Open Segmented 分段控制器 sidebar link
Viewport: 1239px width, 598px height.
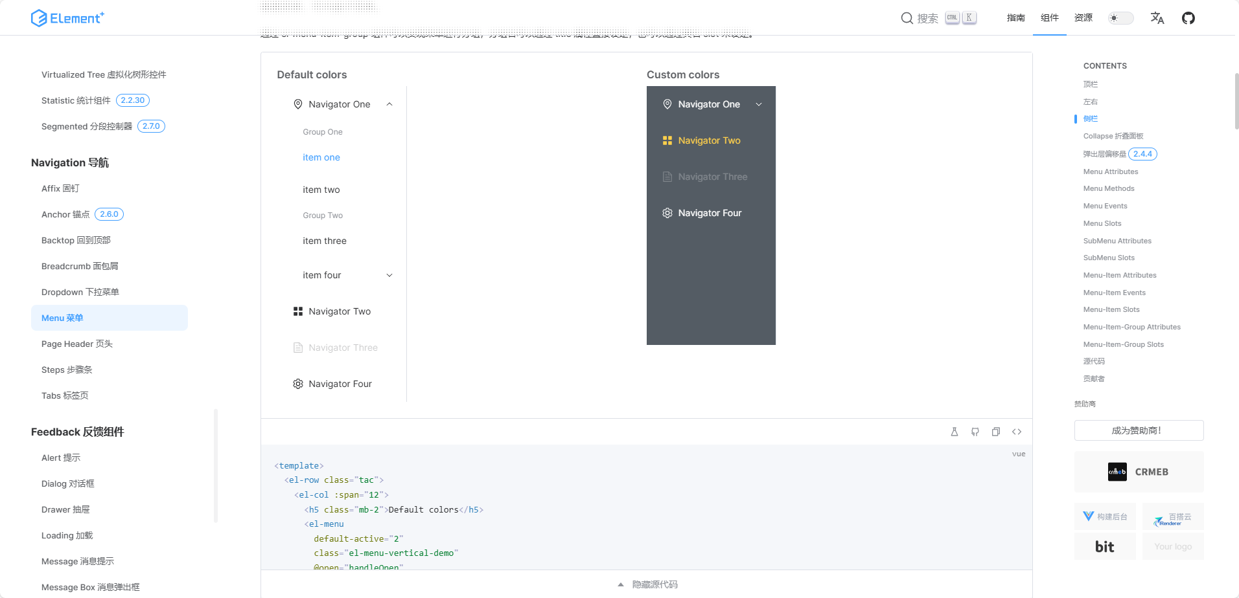[x=87, y=126]
